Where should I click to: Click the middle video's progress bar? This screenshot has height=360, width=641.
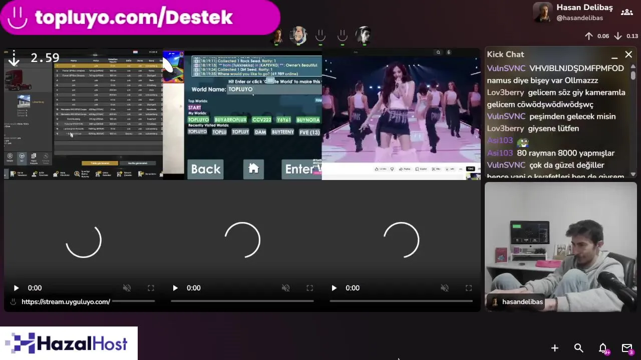[242, 301]
